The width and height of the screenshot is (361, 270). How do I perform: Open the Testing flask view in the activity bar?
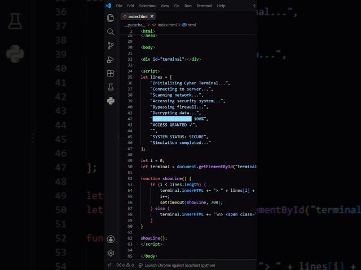click(111, 87)
